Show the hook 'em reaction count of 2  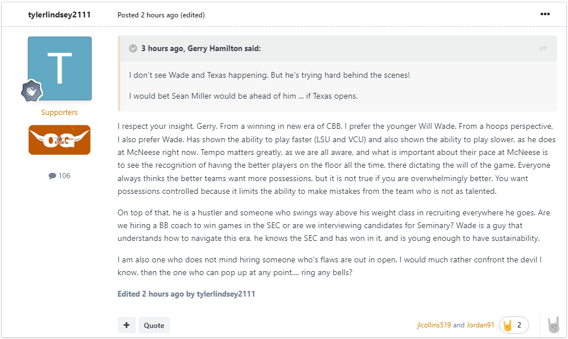point(513,325)
